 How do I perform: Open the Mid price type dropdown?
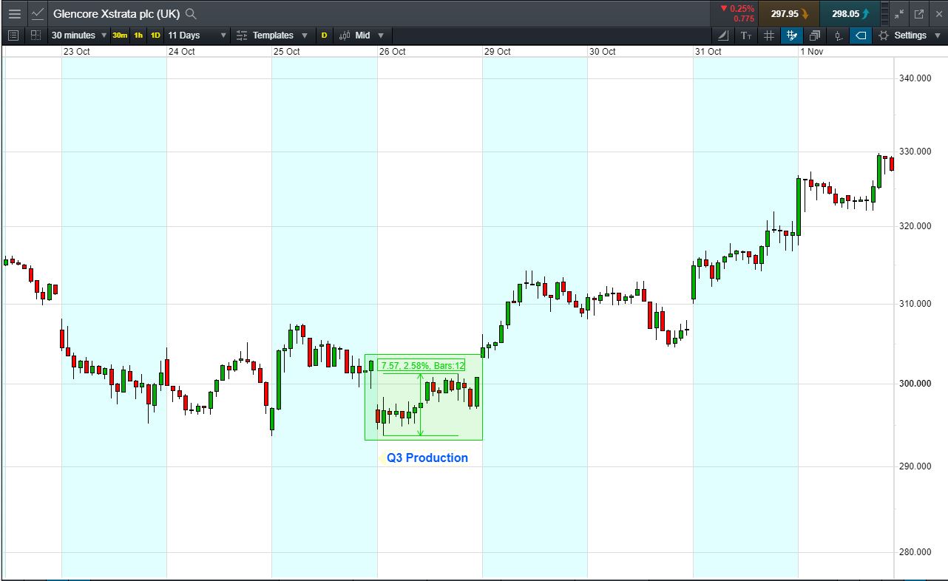click(x=362, y=35)
